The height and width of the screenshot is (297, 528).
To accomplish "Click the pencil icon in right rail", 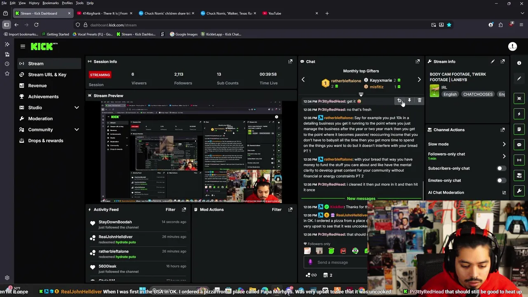I will pos(519,78).
